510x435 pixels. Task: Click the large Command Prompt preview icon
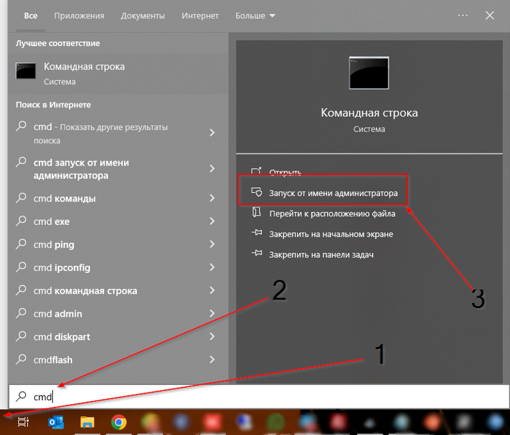tap(369, 73)
